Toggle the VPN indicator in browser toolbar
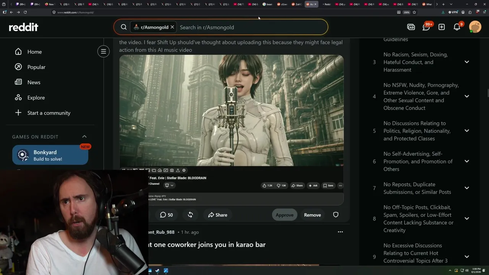This screenshot has width=489, height=275. coord(453,12)
